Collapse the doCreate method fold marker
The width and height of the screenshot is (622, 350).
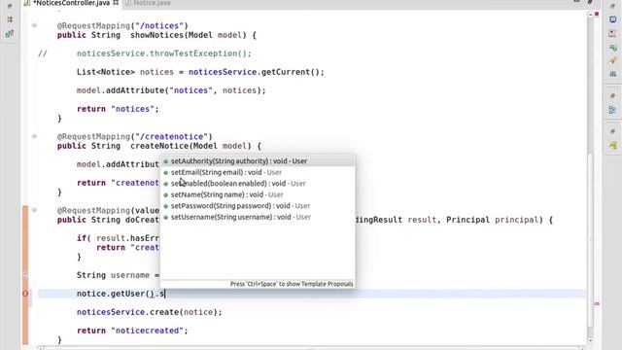click(x=35, y=210)
